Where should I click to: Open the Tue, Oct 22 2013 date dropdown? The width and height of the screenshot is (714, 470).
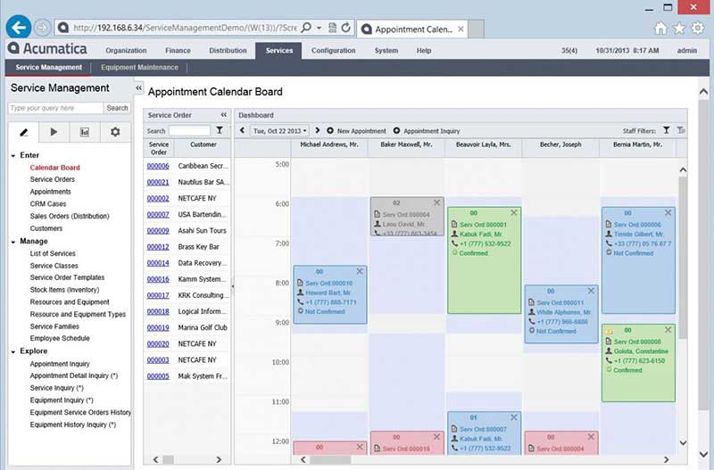coord(279,131)
